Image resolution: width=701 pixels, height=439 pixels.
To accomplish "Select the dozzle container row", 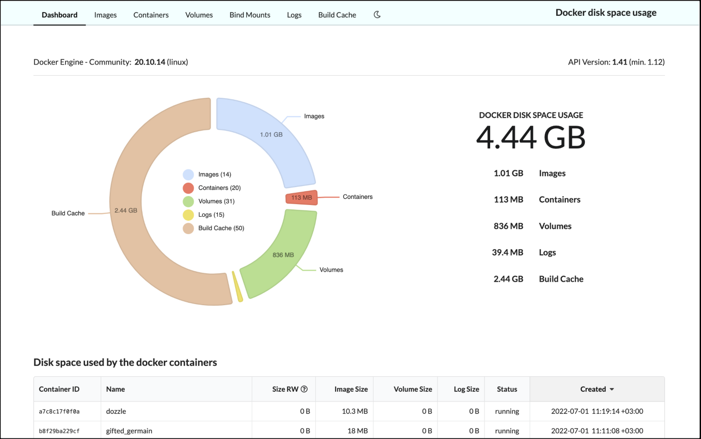I will [x=116, y=411].
